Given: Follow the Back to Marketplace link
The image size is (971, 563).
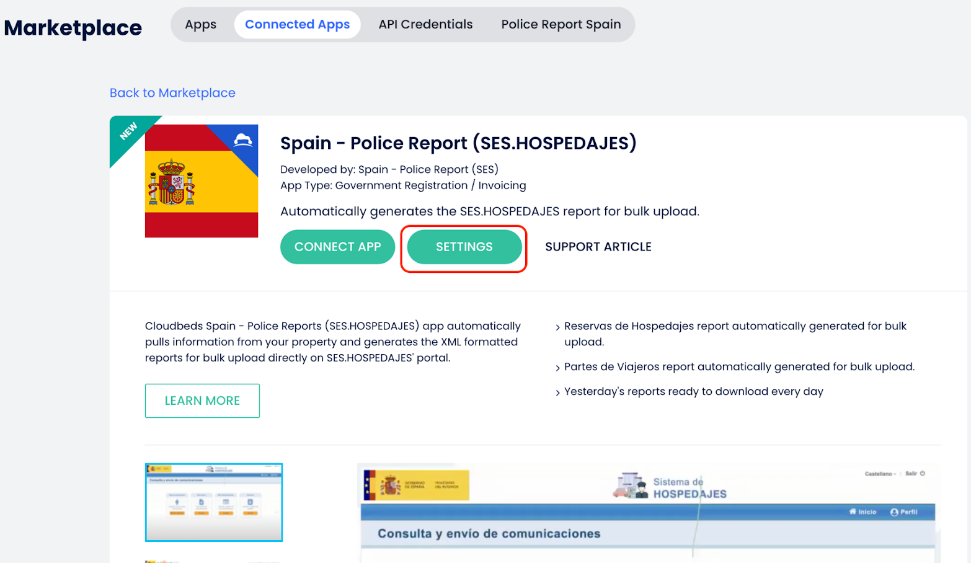Looking at the screenshot, I should pyautogui.click(x=172, y=93).
